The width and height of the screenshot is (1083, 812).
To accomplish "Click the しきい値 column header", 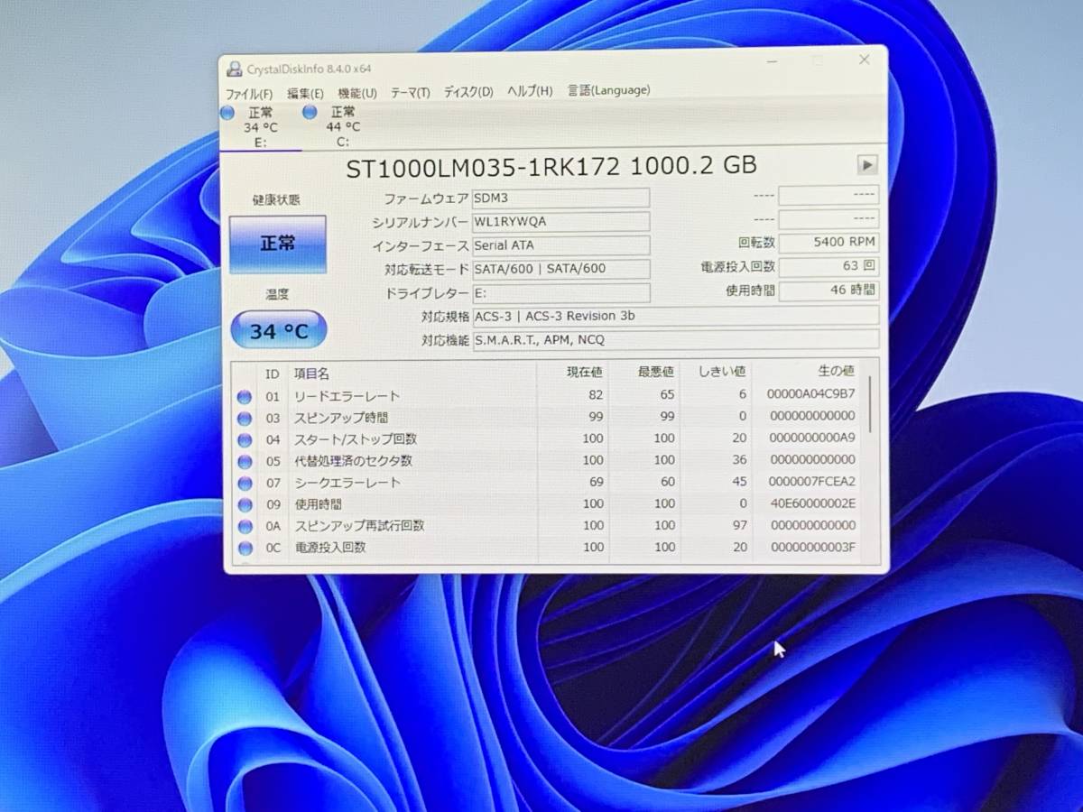I will point(717,371).
